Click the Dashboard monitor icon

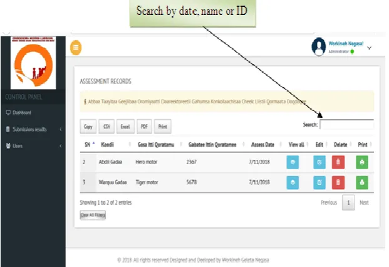tap(8, 113)
